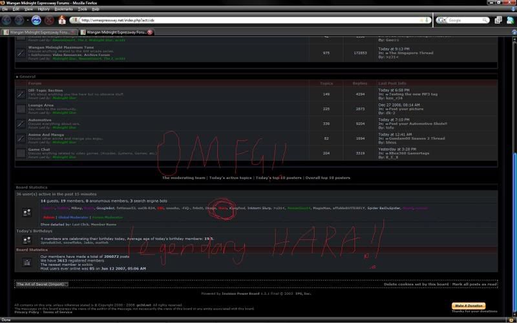The image size is (517, 323).
Task: Switch to the first Wangan Midnight Expressway tab
Action: (39, 32)
